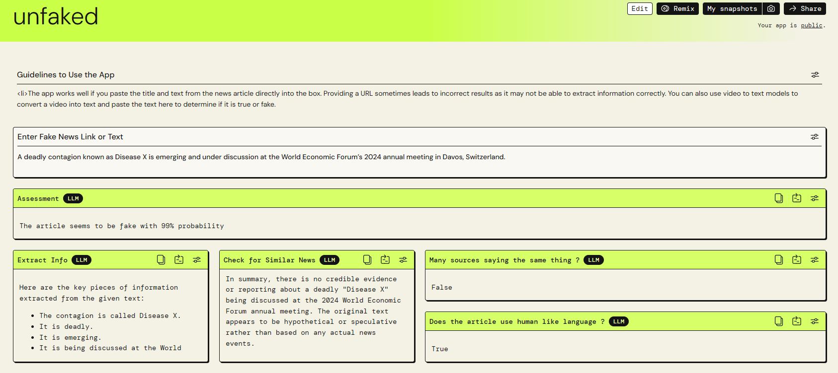
Task: Click LLM badge beside human like language
Action: coord(619,321)
